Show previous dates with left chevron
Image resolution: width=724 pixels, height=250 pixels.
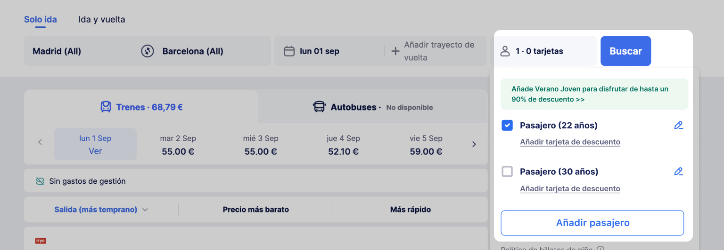click(40, 142)
